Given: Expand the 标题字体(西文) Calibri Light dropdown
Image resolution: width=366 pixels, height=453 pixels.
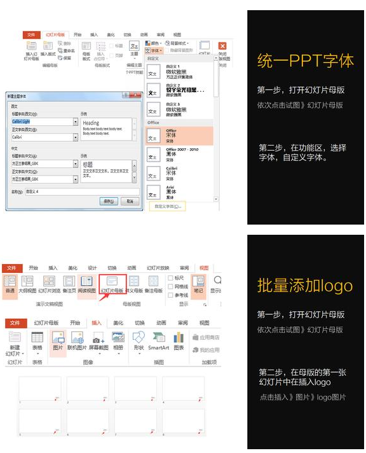Looking at the screenshot, I should pos(76,122).
